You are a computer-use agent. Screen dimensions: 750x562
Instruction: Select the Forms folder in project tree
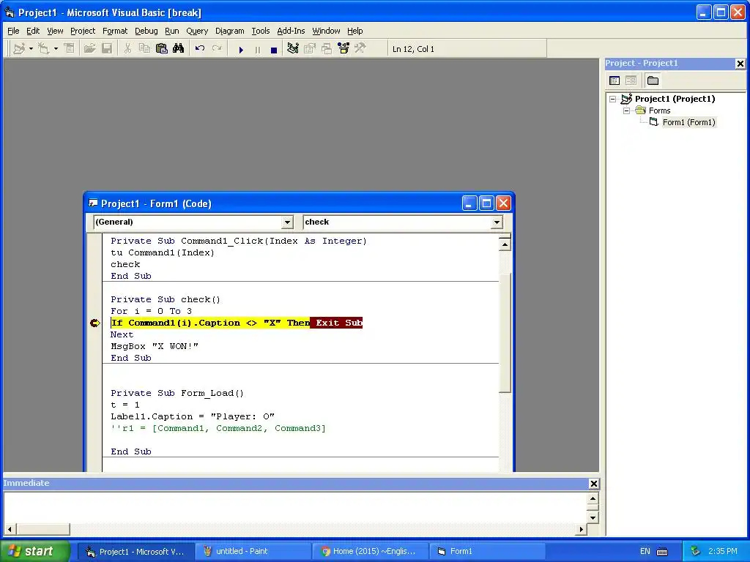[660, 110]
